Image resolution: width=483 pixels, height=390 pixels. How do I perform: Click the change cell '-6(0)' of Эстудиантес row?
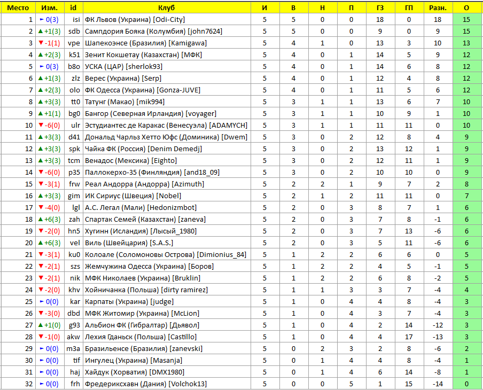(50, 126)
